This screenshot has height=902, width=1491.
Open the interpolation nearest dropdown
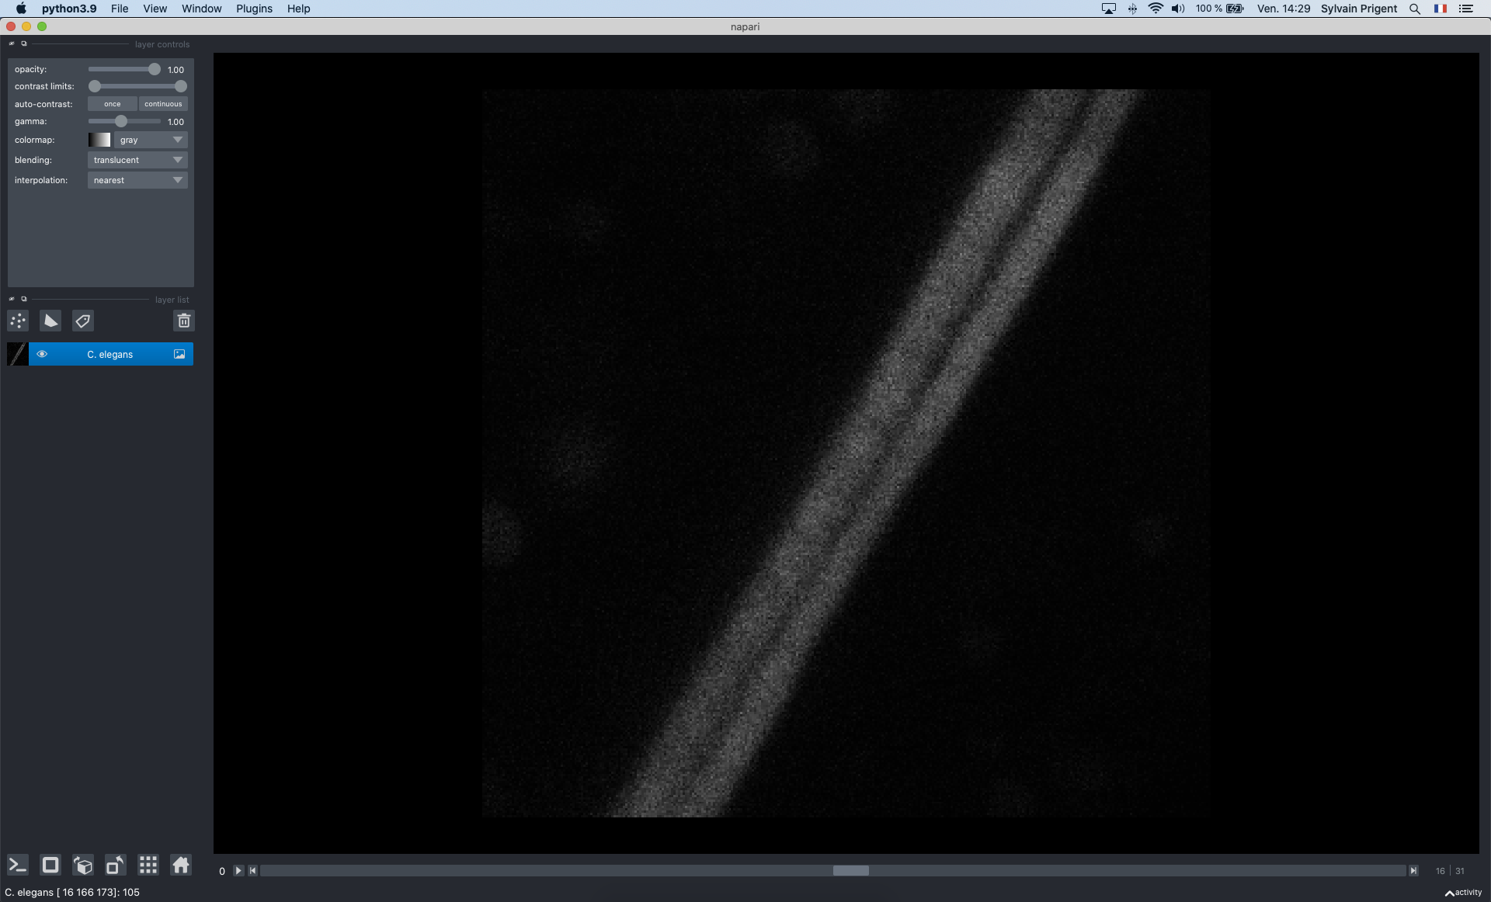tap(137, 180)
